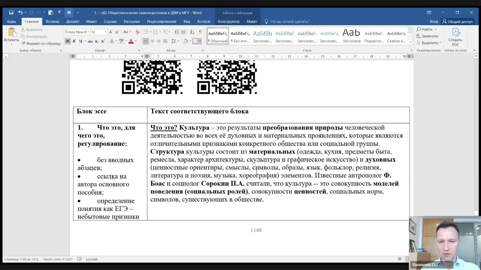Save the document from Quick Access toolbar
The height and width of the screenshot is (270, 481).
[11, 12]
